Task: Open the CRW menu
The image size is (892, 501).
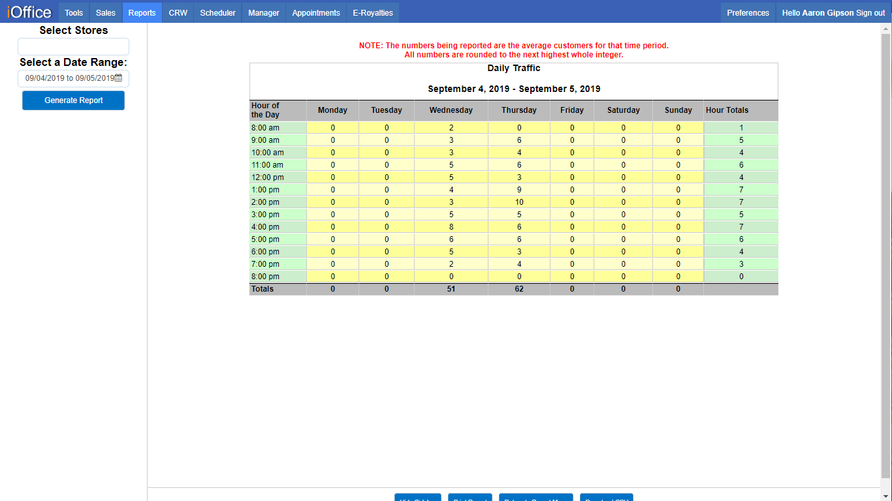Action: coord(178,13)
